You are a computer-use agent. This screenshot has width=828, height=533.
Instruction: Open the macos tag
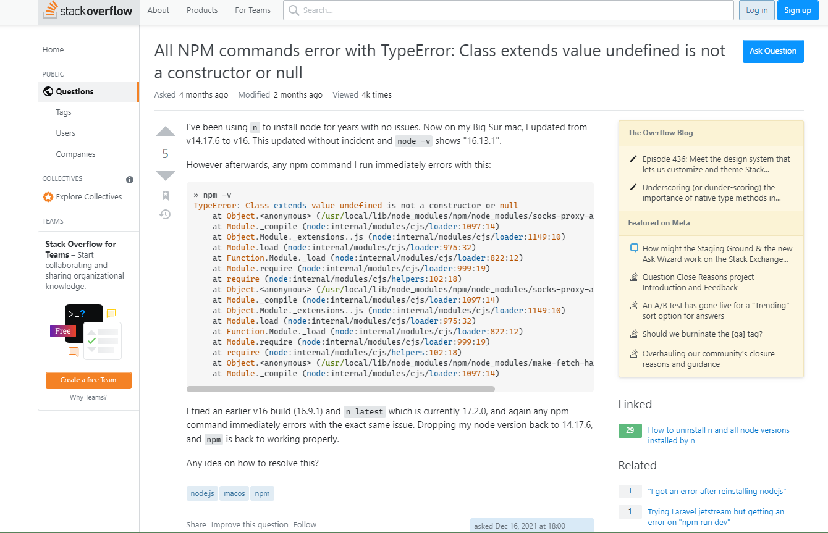234,493
